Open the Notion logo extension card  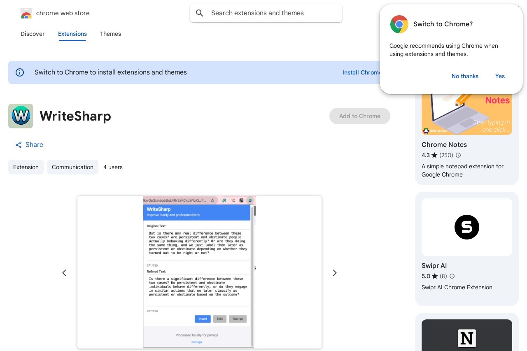click(x=467, y=335)
